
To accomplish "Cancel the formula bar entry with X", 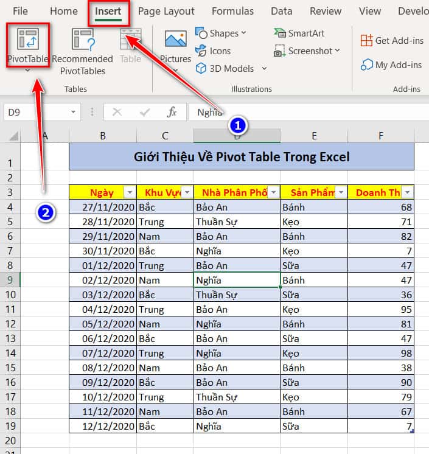I will (117, 112).
